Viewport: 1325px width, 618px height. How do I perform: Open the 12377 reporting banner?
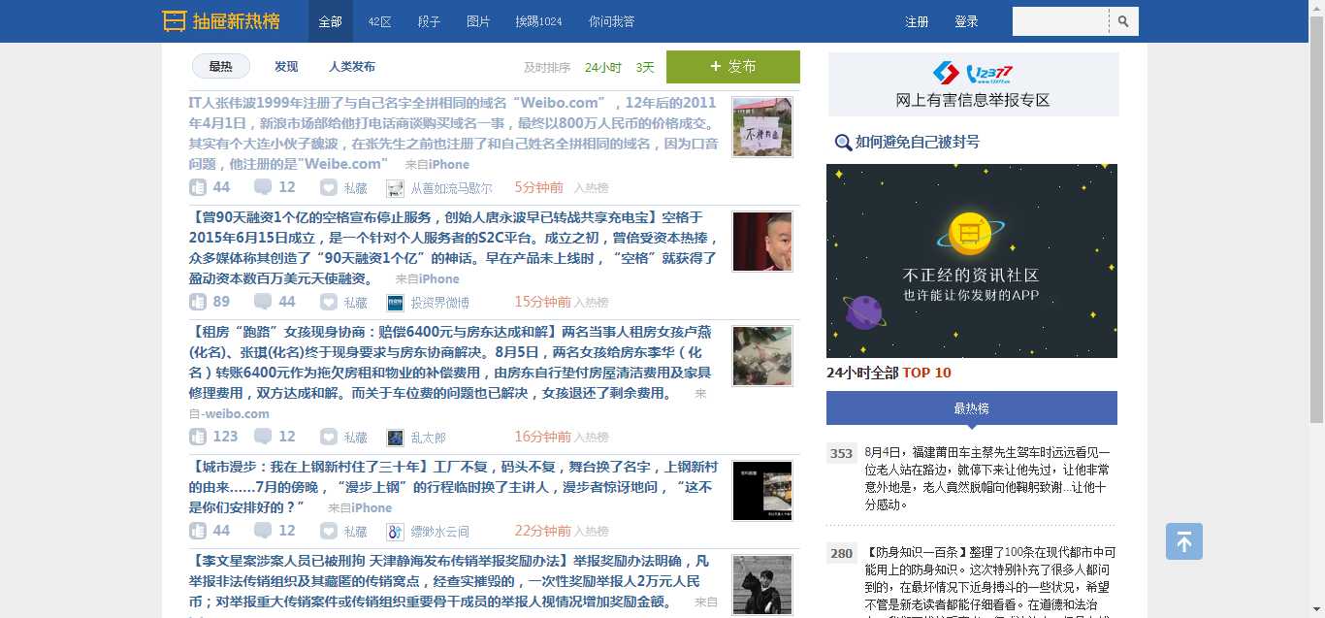973,84
